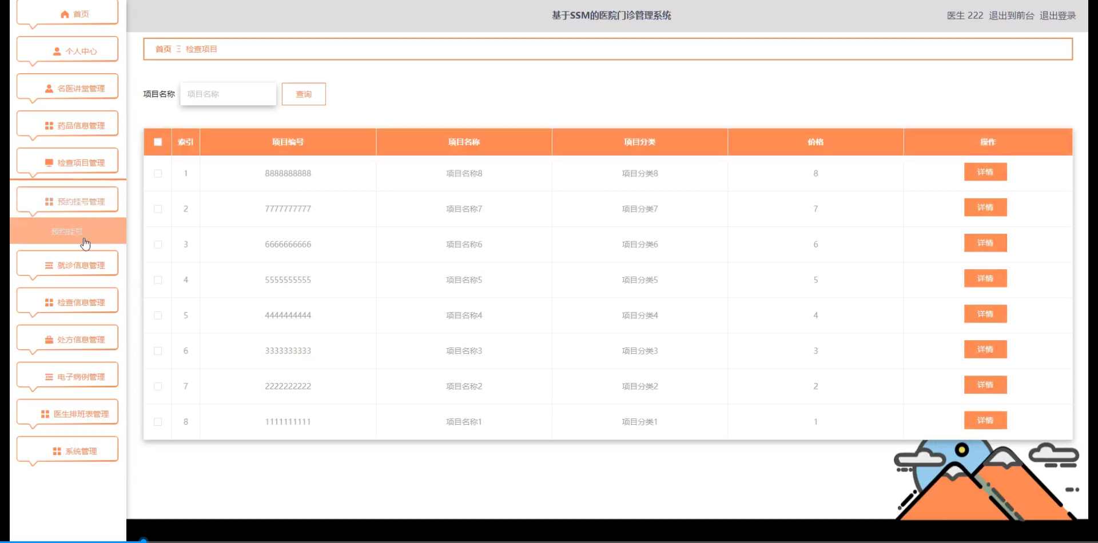This screenshot has height=543, width=1098.
Task: Click the 医生 222 username text
Action: pyautogui.click(x=965, y=15)
